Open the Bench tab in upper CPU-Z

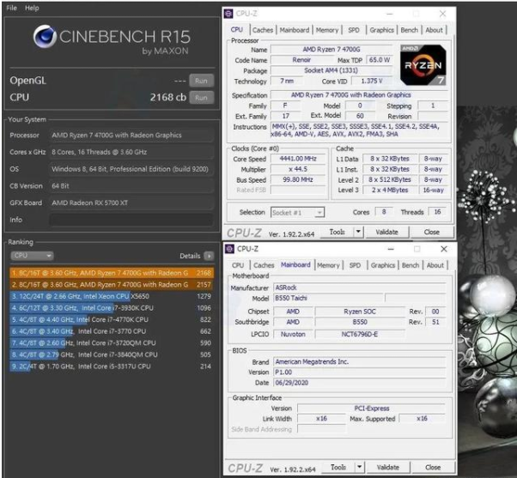(410, 30)
